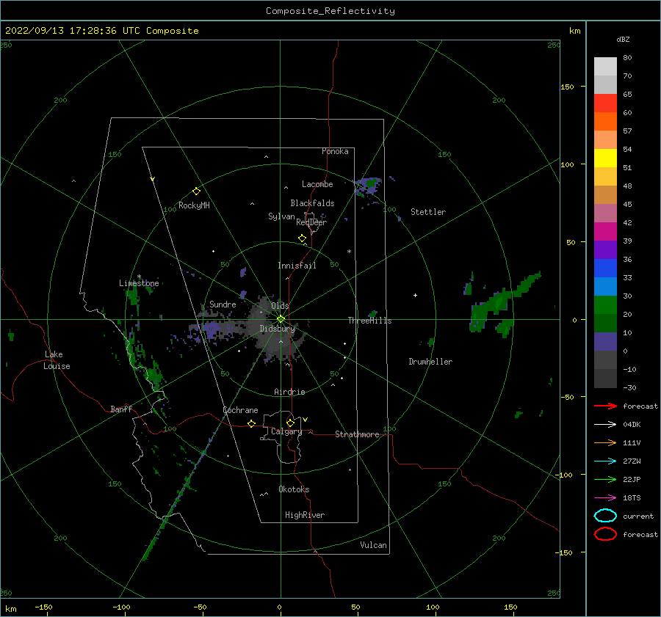Click the yellow diamond marker near RockyMH
Image resolution: width=661 pixels, height=617 pixels.
pos(196,191)
